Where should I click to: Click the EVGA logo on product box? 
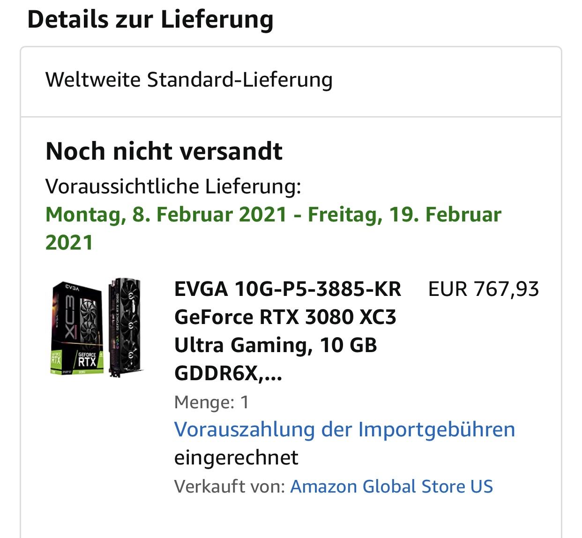73,288
